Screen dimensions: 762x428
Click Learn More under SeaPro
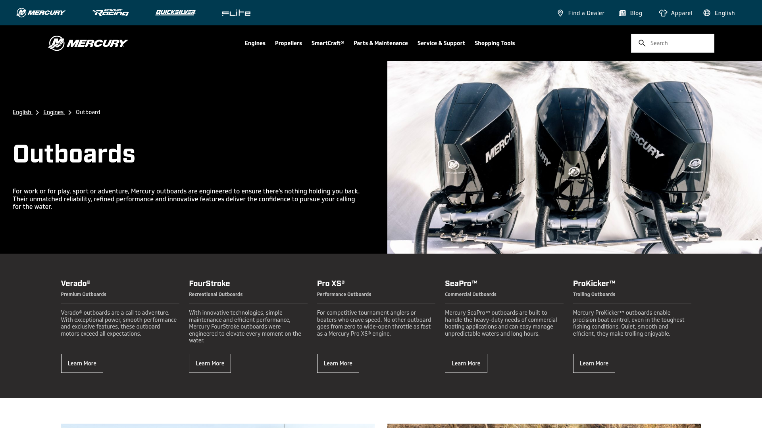(x=466, y=363)
